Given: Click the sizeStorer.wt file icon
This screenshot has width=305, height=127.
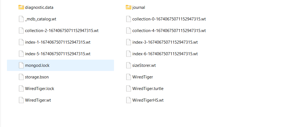Looking at the screenshot, I should (x=128, y=65).
